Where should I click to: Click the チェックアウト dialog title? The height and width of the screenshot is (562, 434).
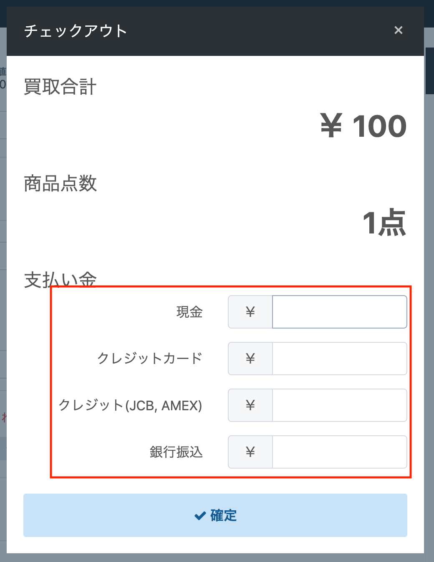tap(76, 31)
